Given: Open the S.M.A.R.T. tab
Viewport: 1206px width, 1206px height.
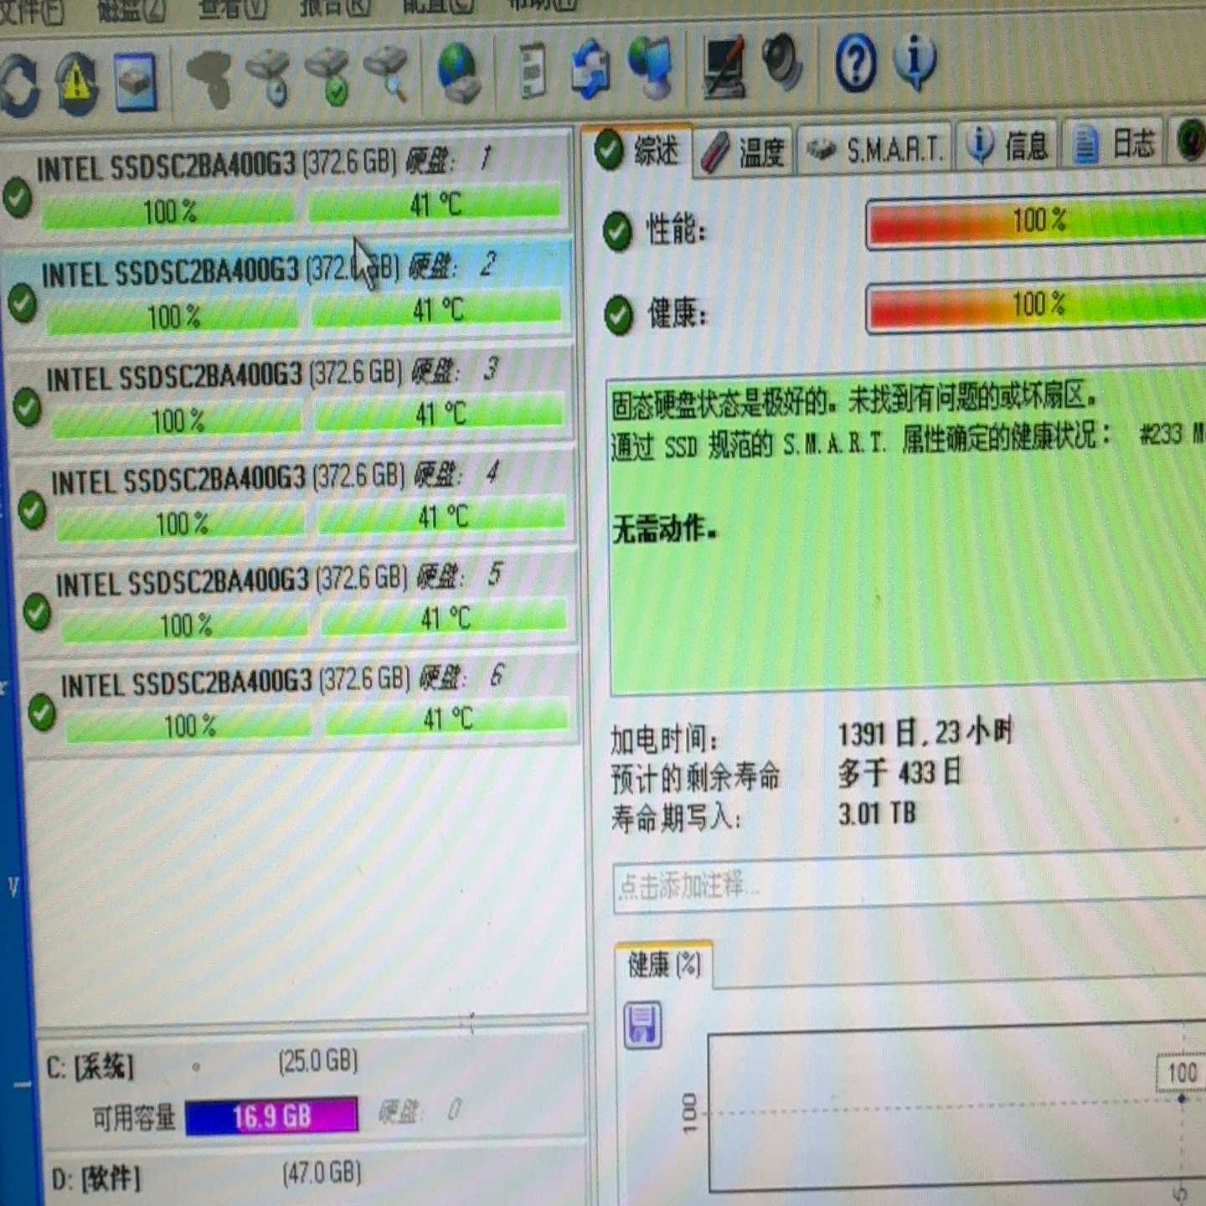Looking at the screenshot, I should pyautogui.click(x=876, y=149).
